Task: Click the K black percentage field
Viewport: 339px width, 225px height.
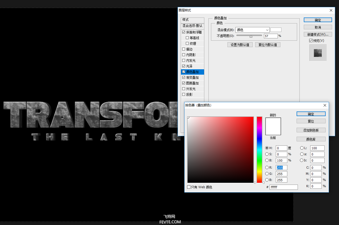Action: pyautogui.click(x=316, y=186)
